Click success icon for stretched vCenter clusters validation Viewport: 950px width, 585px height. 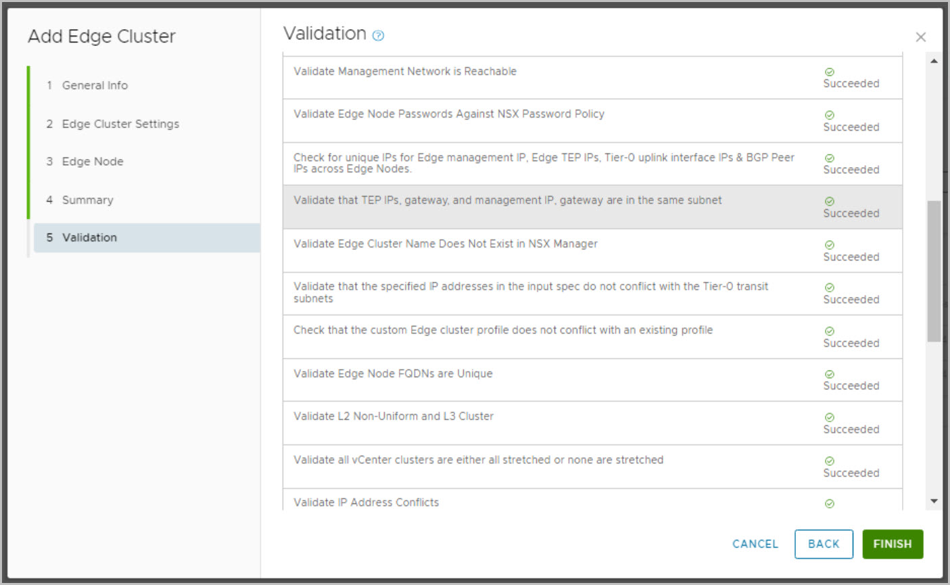click(830, 461)
